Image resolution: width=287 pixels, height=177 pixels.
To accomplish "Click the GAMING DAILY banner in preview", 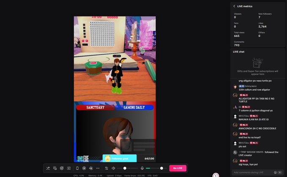I will [x=134, y=108].
